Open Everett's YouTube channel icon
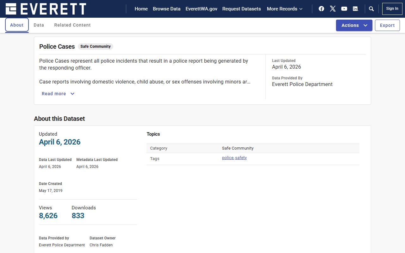Viewport: 405px width, 253px height. click(344, 9)
